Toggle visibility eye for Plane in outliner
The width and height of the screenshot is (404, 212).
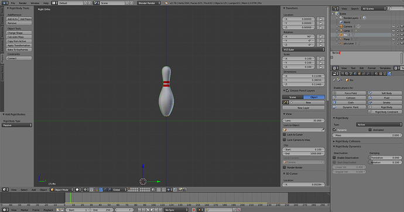coord(393,39)
